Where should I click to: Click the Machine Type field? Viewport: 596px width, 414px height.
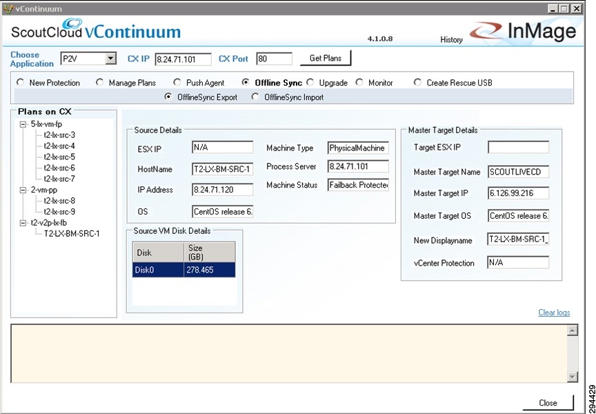coord(358,148)
